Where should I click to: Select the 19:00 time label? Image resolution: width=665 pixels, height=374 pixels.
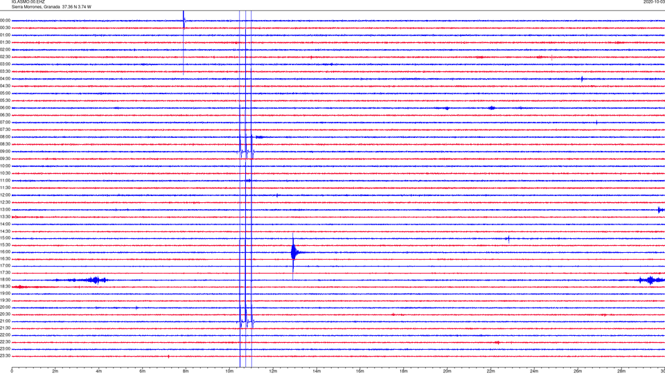tap(5, 294)
